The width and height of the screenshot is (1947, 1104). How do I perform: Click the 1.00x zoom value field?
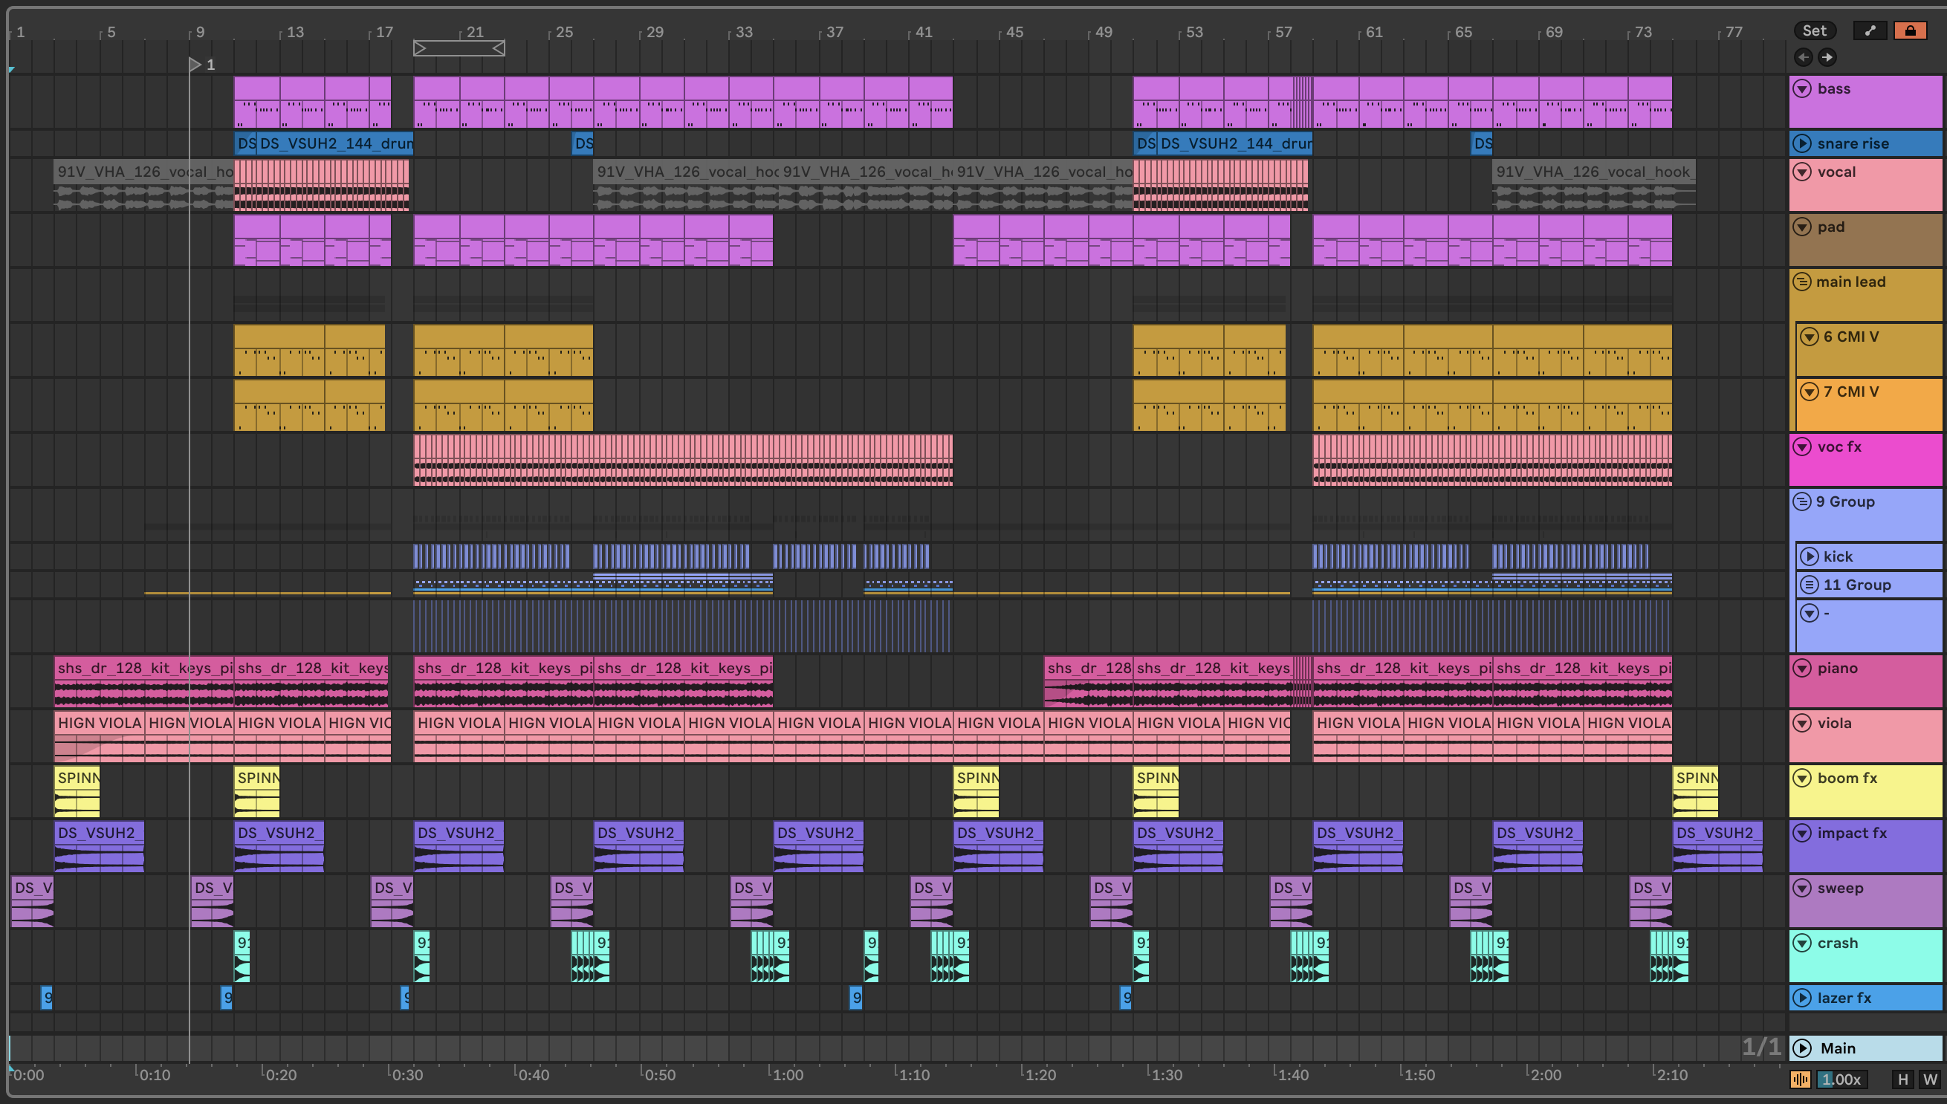1841,1079
